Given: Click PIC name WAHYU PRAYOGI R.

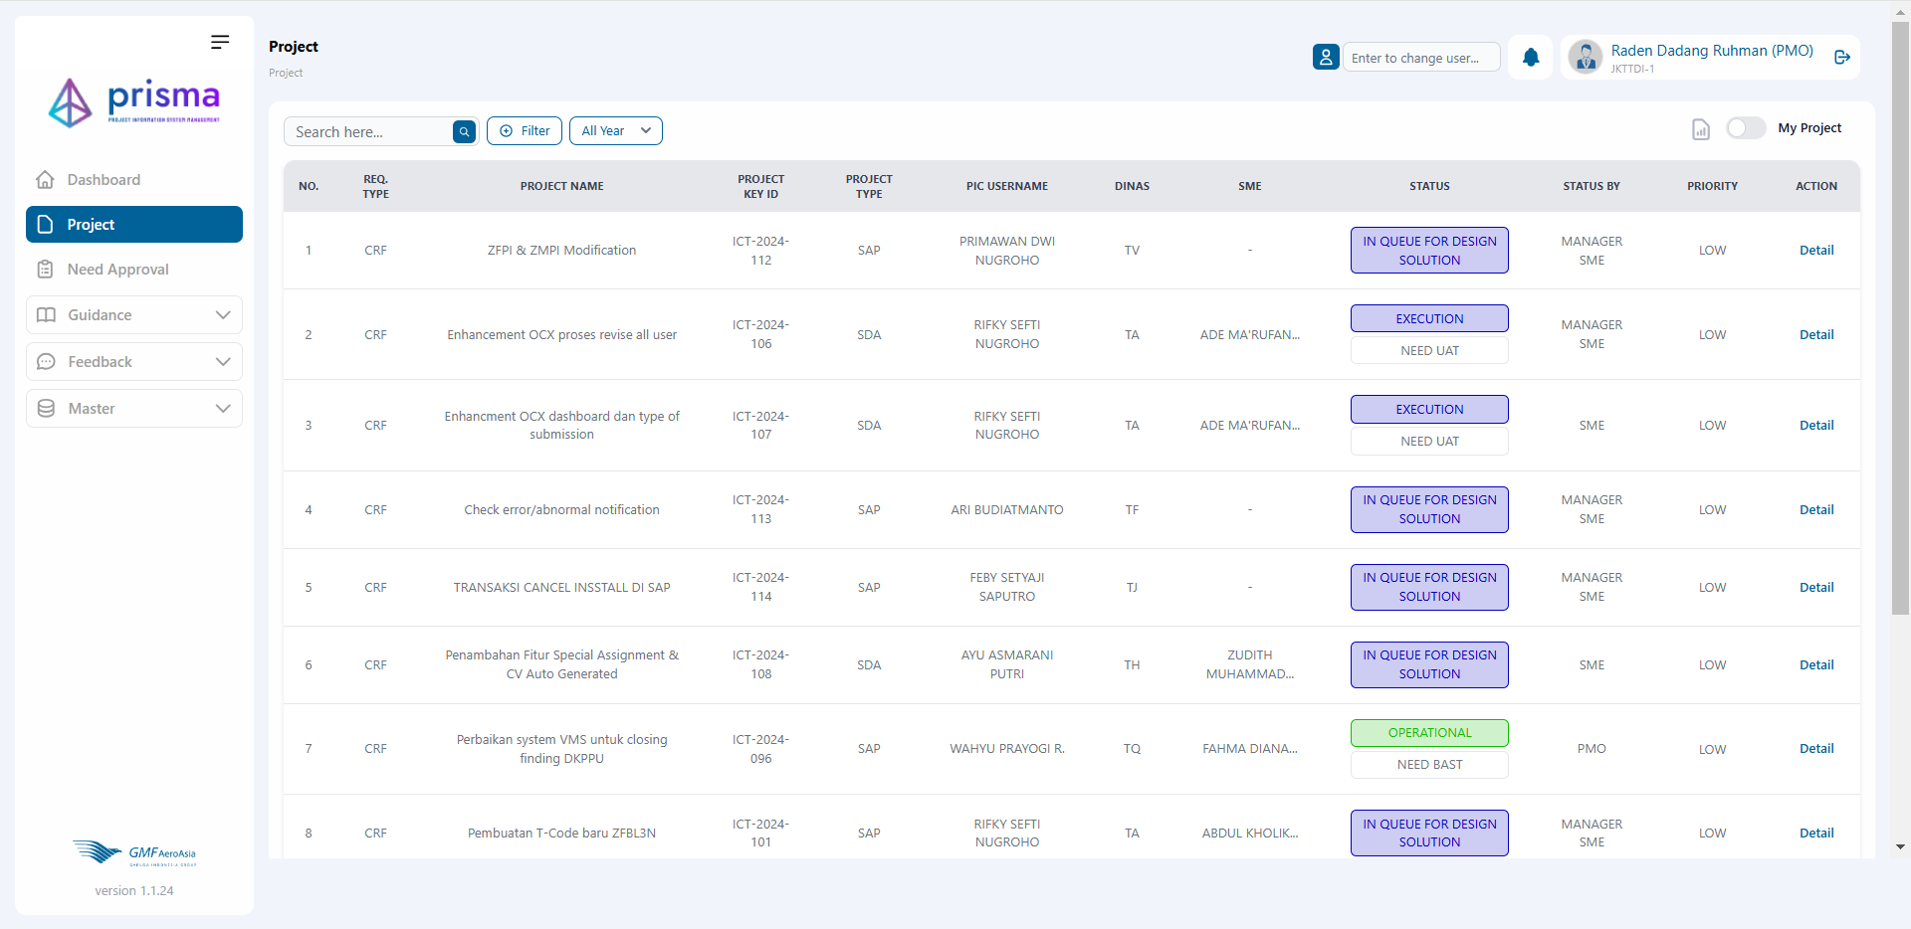Looking at the screenshot, I should click(x=1007, y=749).
